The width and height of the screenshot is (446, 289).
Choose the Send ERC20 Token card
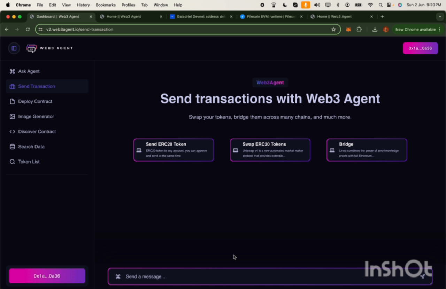click(174, 150)
